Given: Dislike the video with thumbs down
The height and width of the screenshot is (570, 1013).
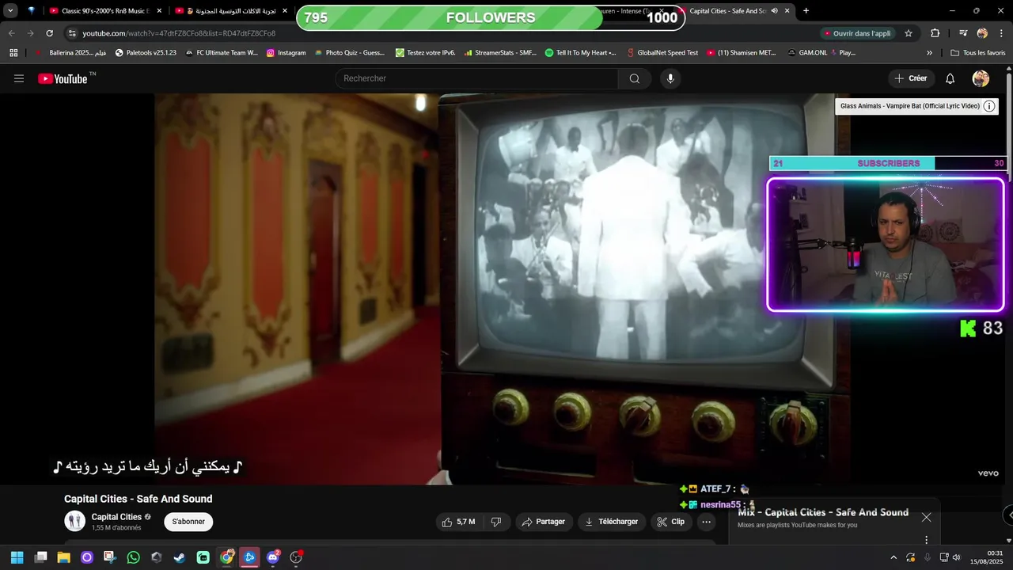Looking at the screenshot, I should coord(496,522).
